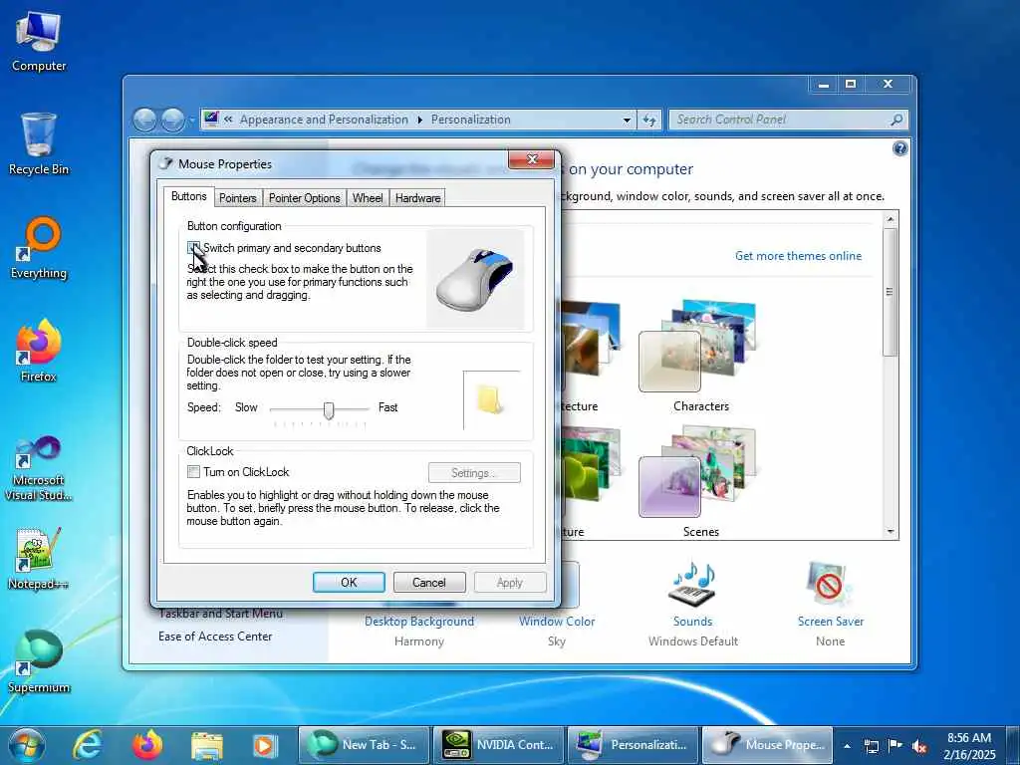Click the Apply button in Mouse Properties

click(x=510, y=582)
